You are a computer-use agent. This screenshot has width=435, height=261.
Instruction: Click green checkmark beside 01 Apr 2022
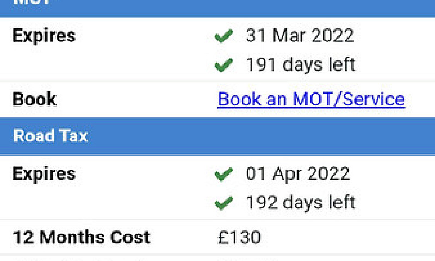223,174
